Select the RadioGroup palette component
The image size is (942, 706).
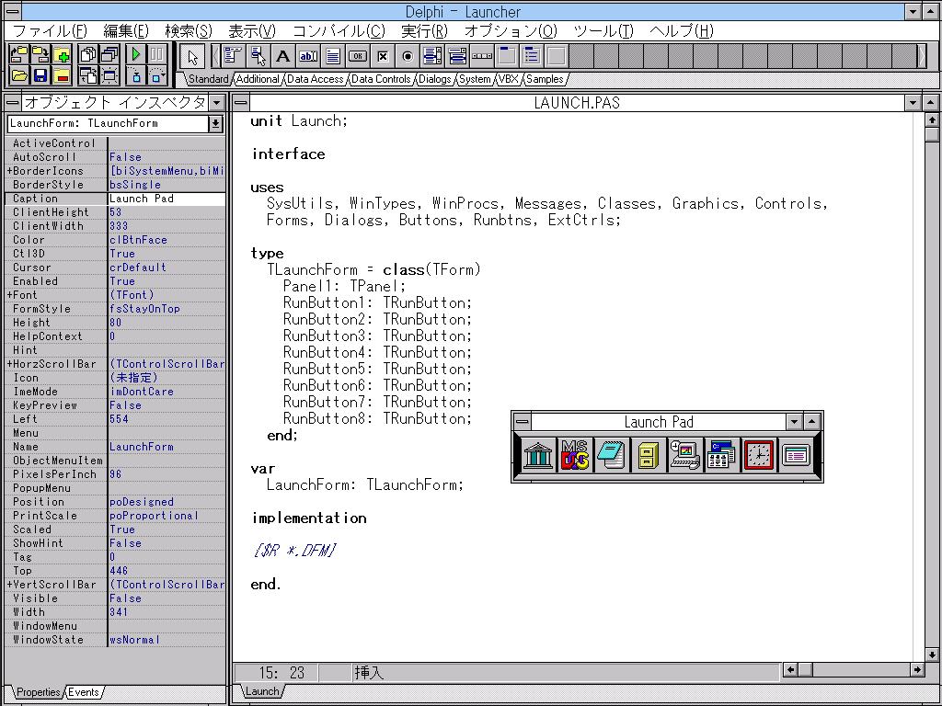(x=533, y=56)
